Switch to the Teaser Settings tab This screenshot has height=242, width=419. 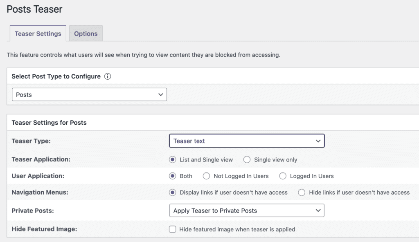(x=38, y=34)
